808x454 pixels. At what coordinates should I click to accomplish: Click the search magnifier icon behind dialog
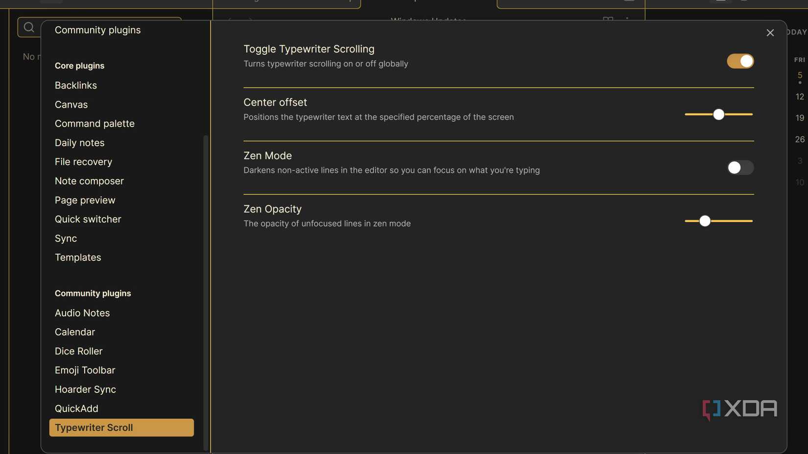(x=29, y=27)
